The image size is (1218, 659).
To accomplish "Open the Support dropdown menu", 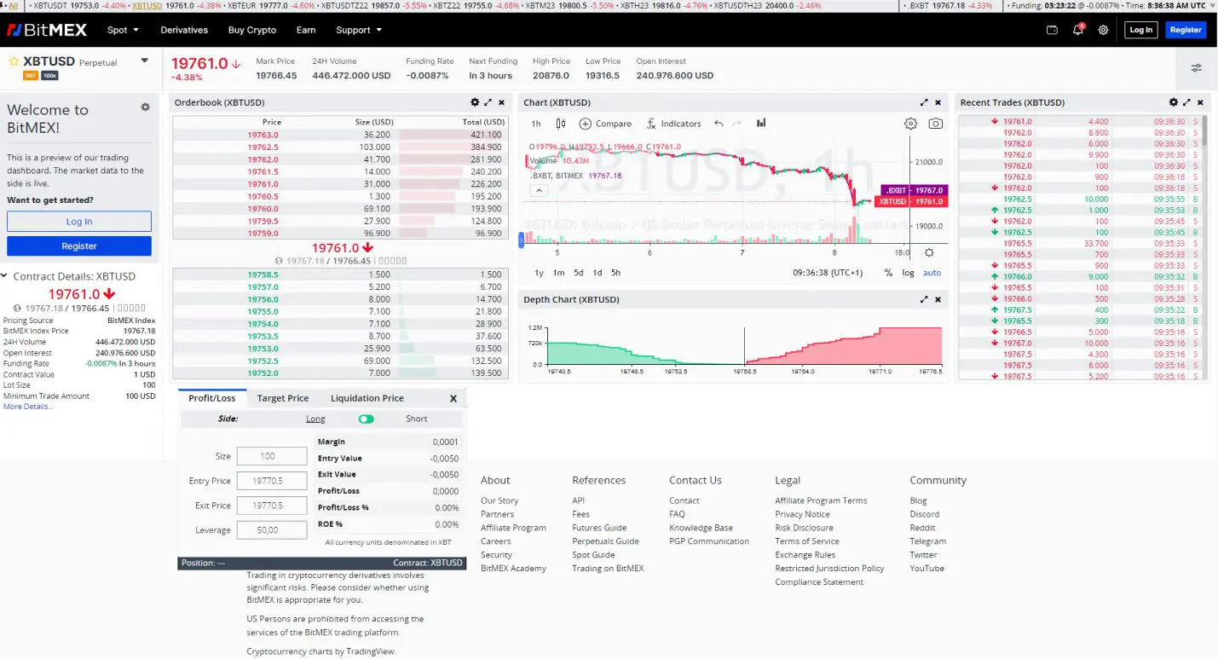I will point(359,30).
